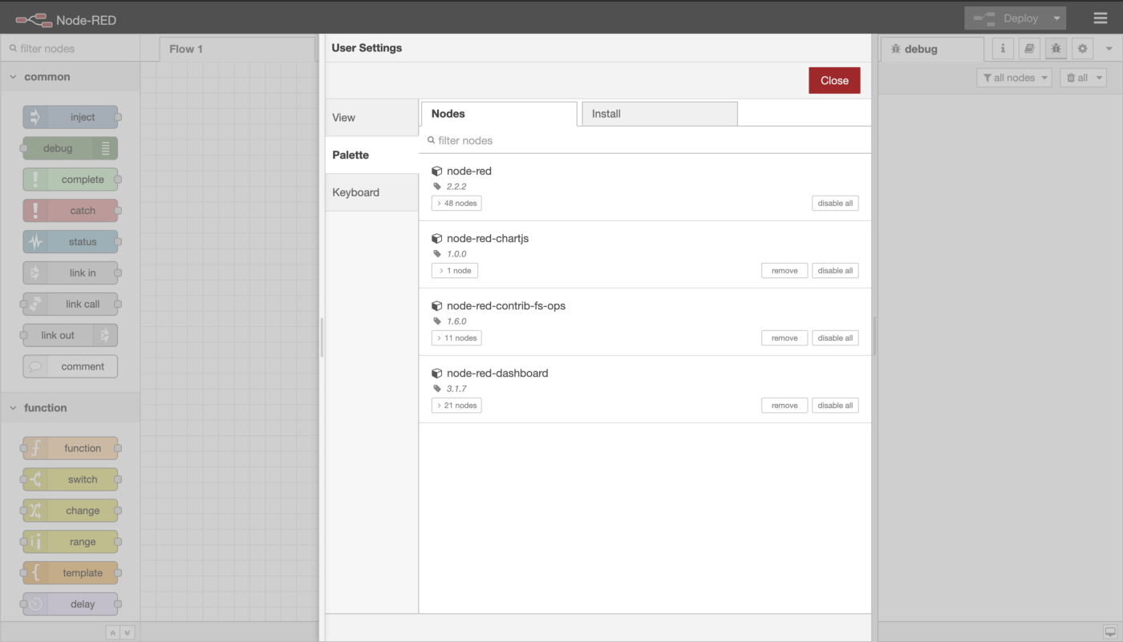Select the debug messages bug icon
Screen dimensions: 1123x642
(1056, 49)
